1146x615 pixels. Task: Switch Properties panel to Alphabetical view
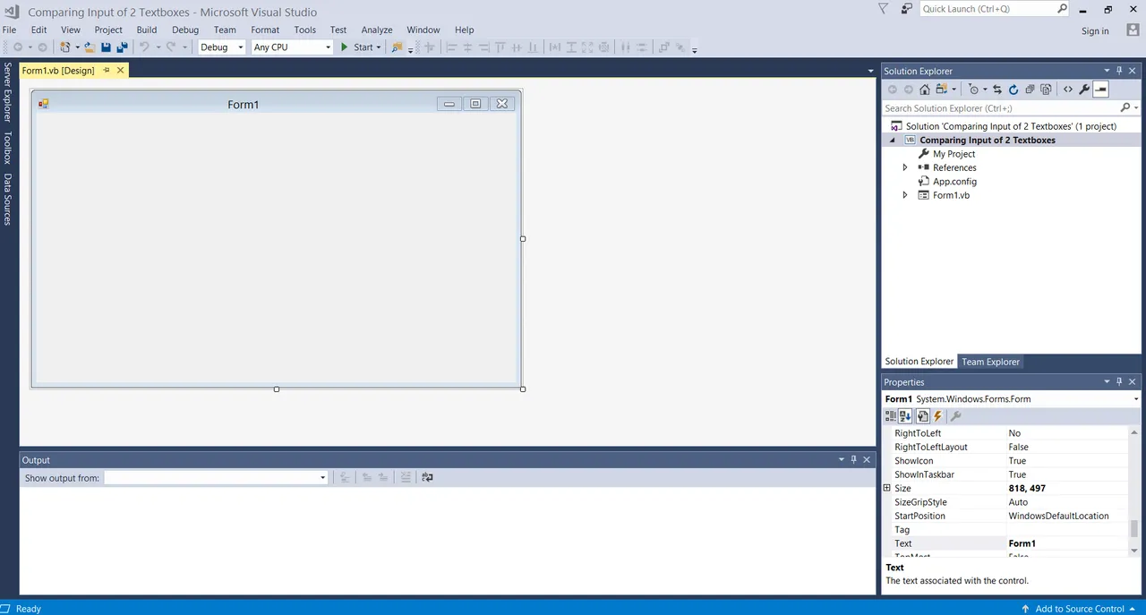[905, 416]
